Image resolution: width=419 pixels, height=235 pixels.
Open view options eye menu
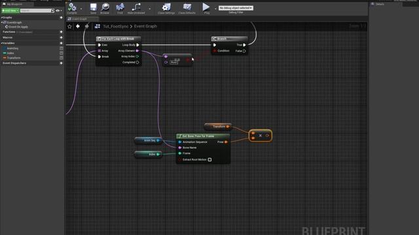pyautogui.click(x=58, y=10)
